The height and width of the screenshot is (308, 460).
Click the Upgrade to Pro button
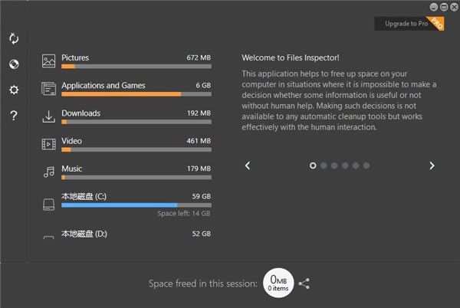[409, 24]
